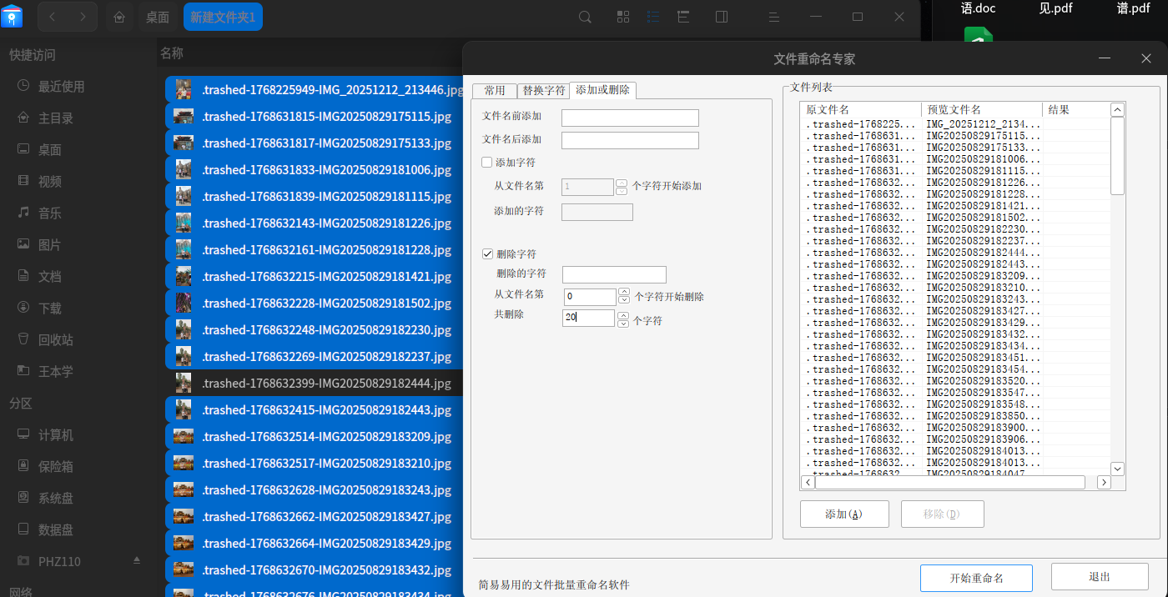This screenshot has width=1168, height=597.
Task: Open the 桌面 breadcrumb segment
Action: tap(158, 17)
